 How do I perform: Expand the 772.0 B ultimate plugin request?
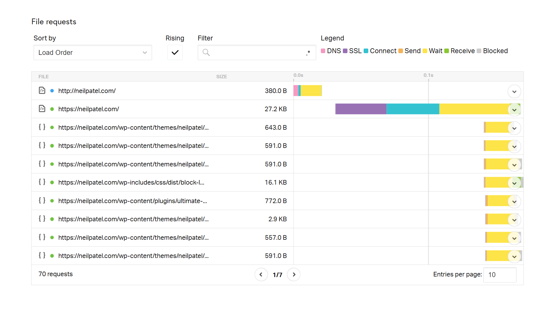click(514, 202)
